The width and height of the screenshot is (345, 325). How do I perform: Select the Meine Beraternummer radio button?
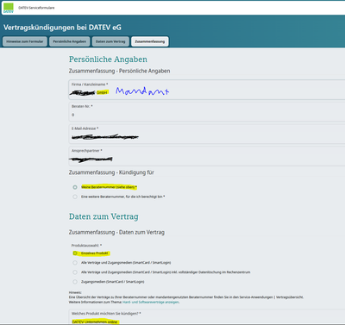[75, 187]
